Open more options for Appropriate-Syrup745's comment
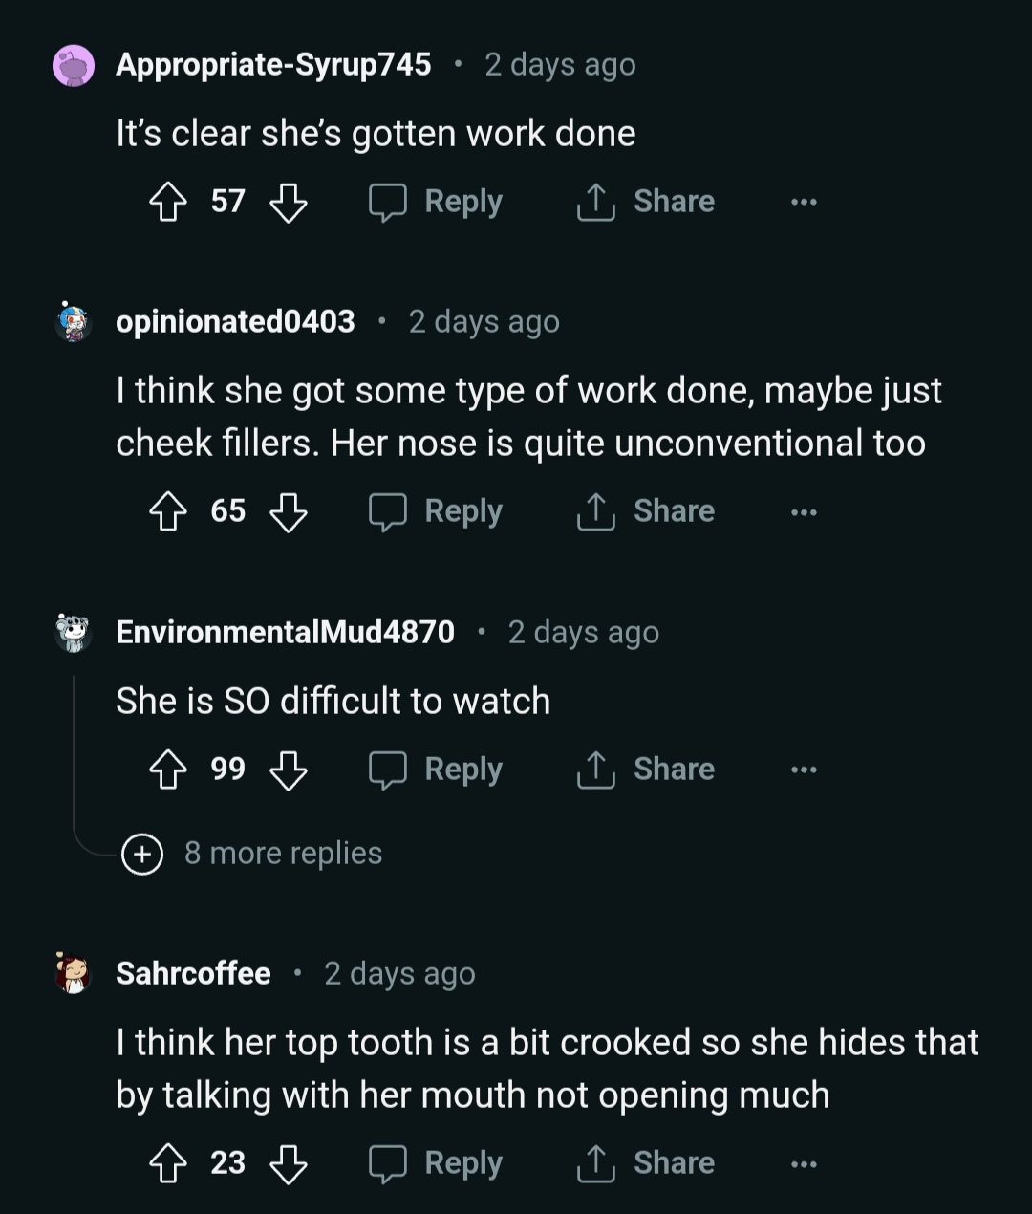Viewport: 1032px width, 1214px height. (x=804, y=203)
